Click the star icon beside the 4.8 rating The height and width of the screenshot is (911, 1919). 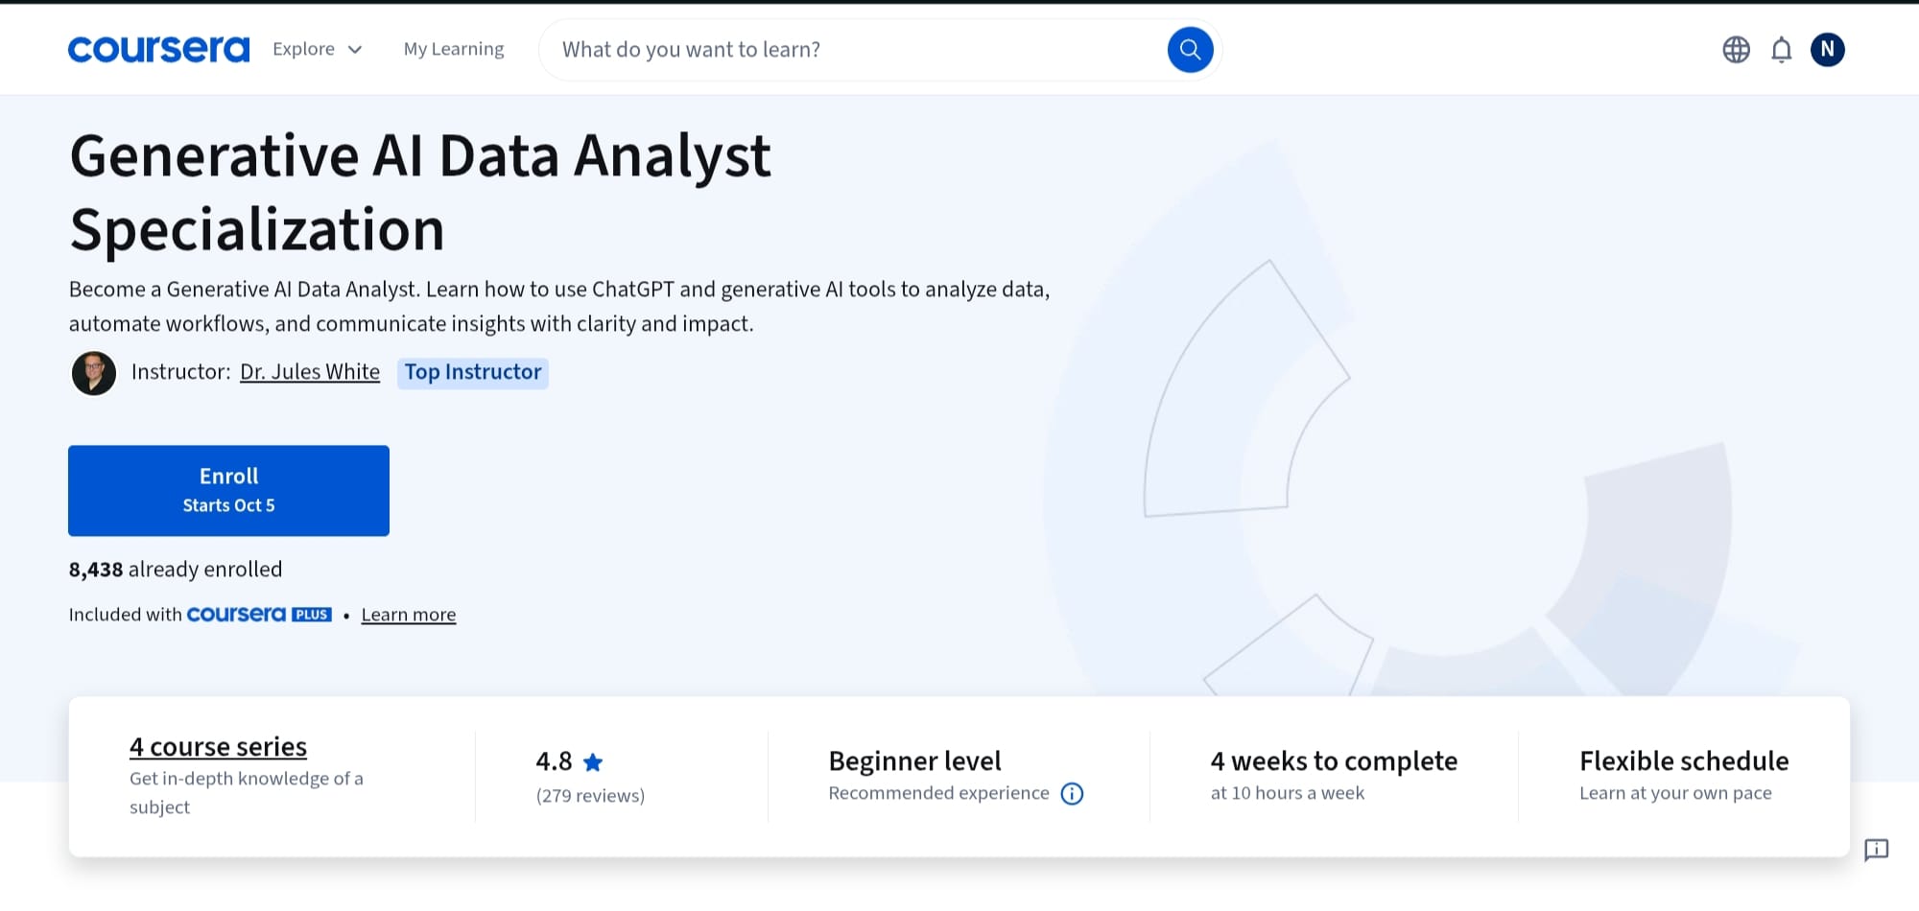tap(593, 760)
